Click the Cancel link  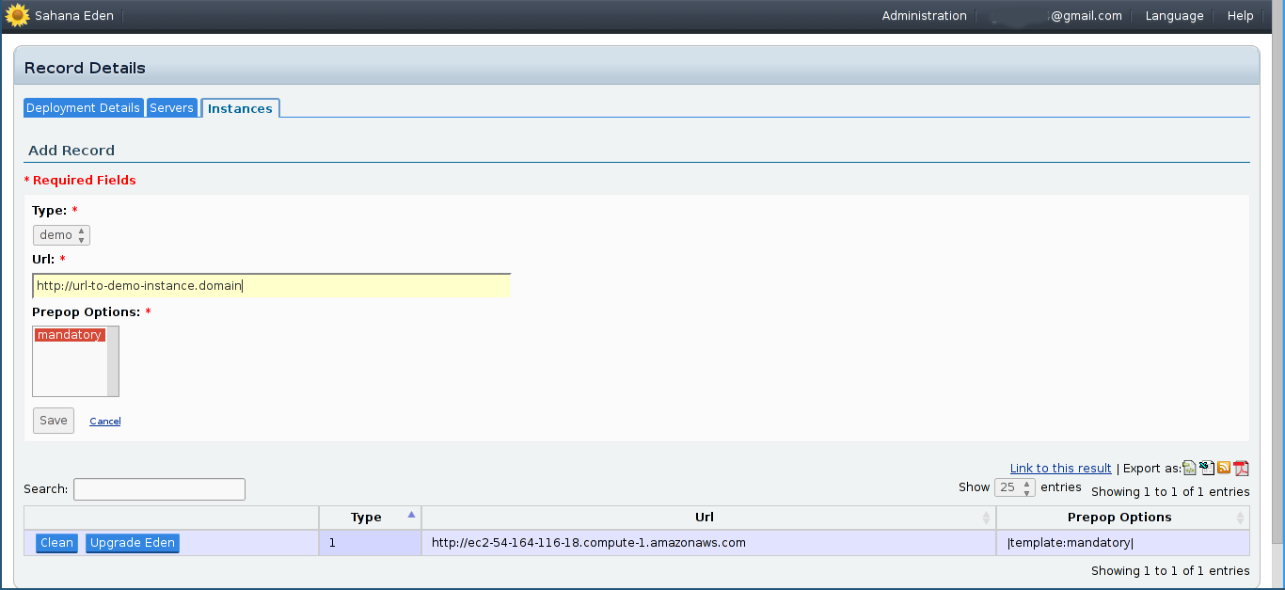104,422
